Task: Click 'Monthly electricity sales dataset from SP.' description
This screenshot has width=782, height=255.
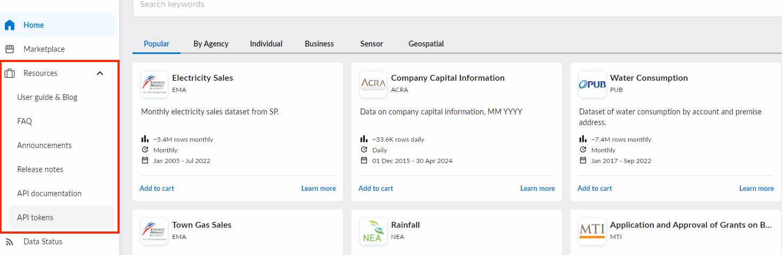Action: [210, 112]
